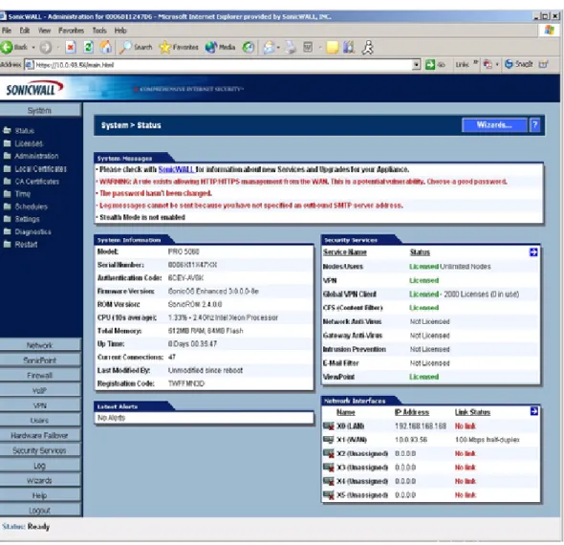Click the browser Back arrow icon
Screen dimensions: 564x545
(x=7, y=47)
